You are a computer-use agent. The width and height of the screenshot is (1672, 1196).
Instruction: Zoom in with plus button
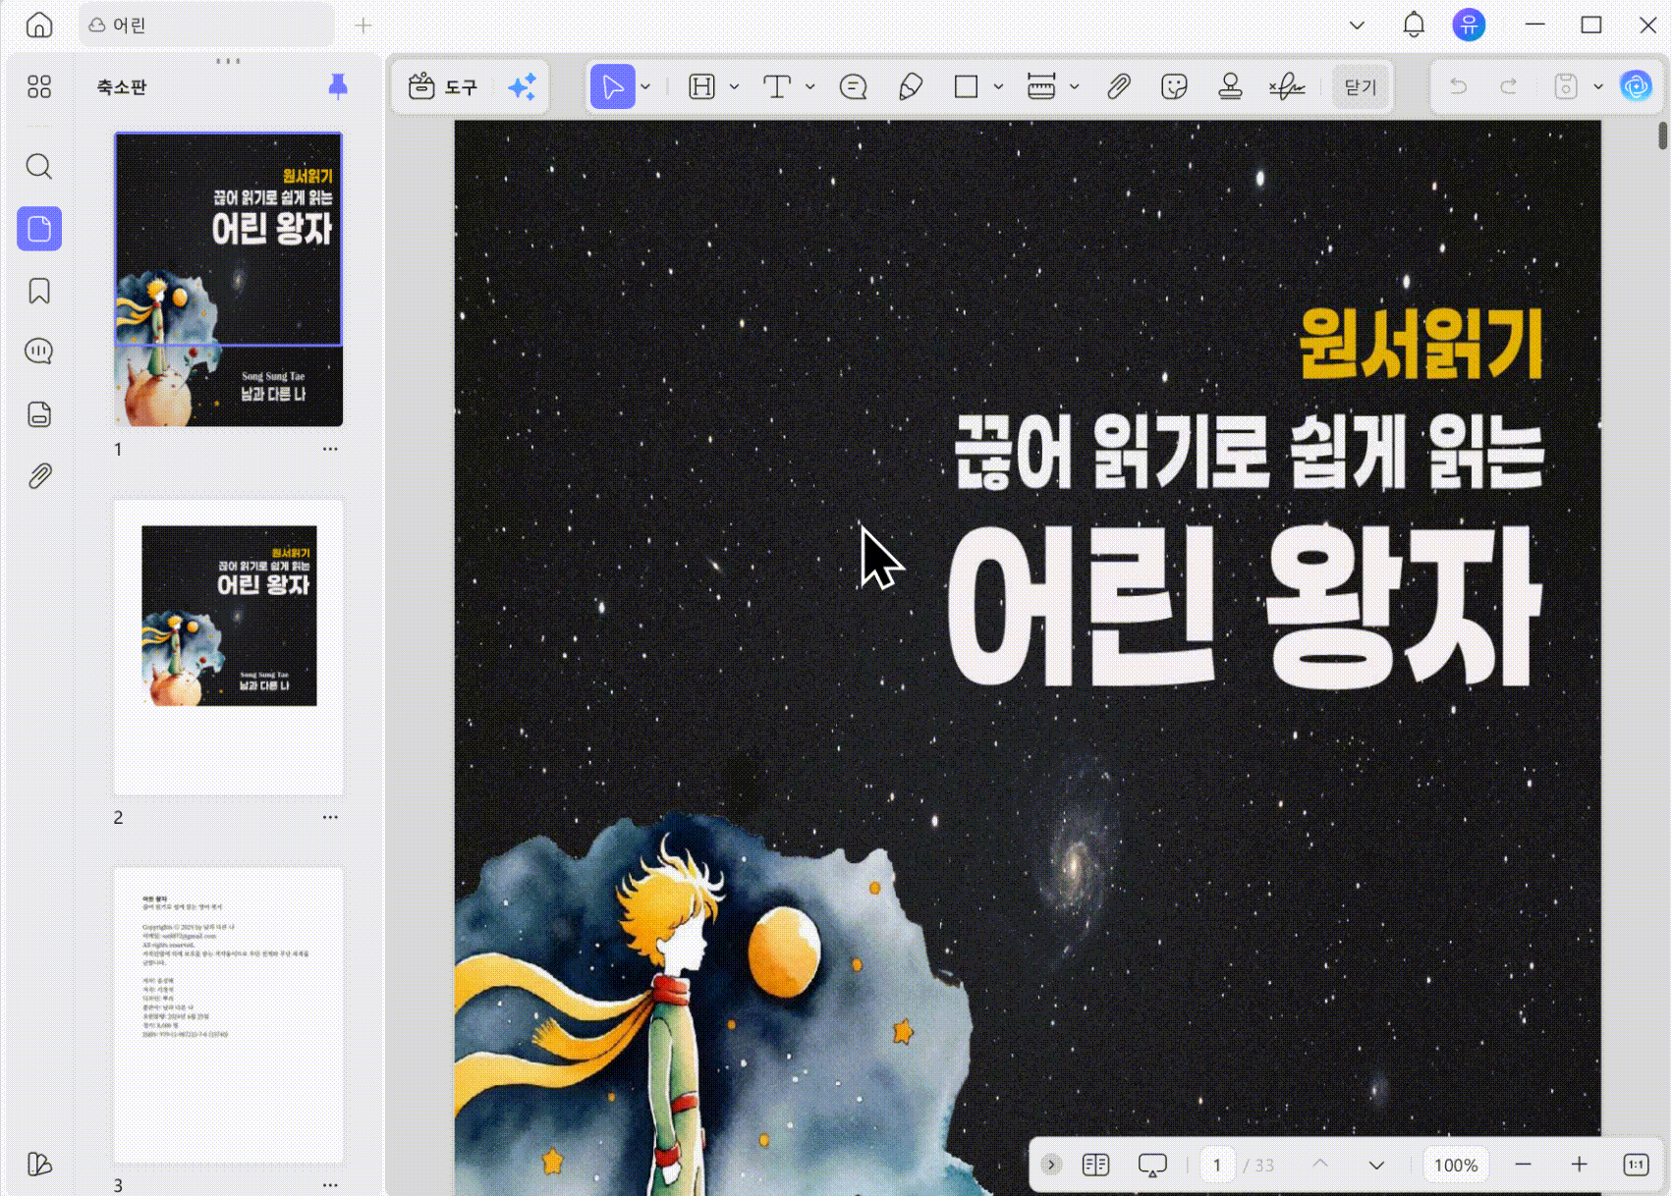pyautogui.click(x=1579, y=1165)
